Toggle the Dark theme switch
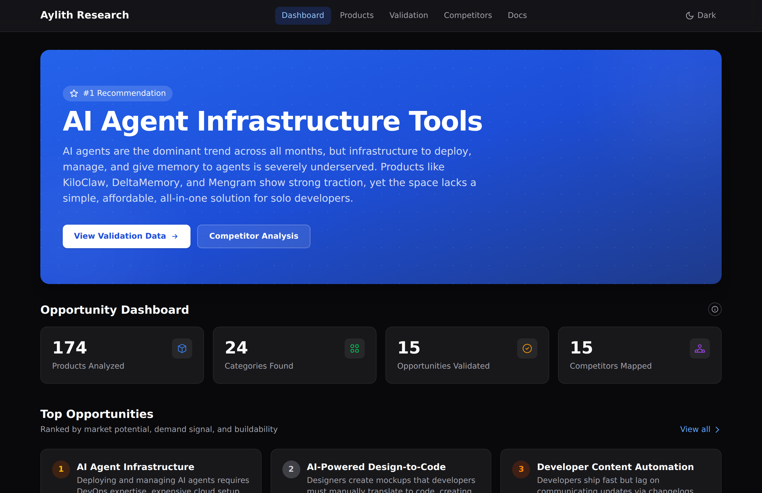Screen dimensions: 762x493 pos(701,15)
